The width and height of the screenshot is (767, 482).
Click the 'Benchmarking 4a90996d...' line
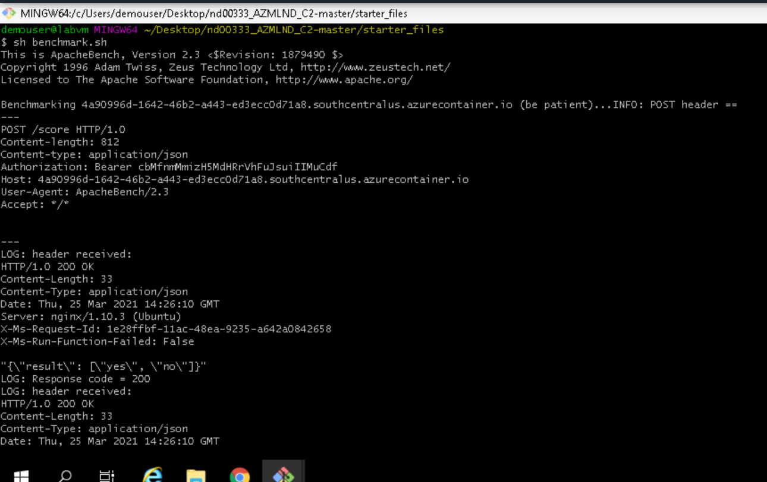369,104
